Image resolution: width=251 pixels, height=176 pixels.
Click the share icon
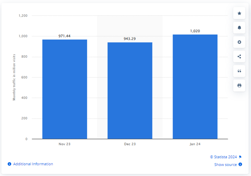[239, 56]
